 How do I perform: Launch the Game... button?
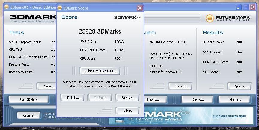(234, 99)
